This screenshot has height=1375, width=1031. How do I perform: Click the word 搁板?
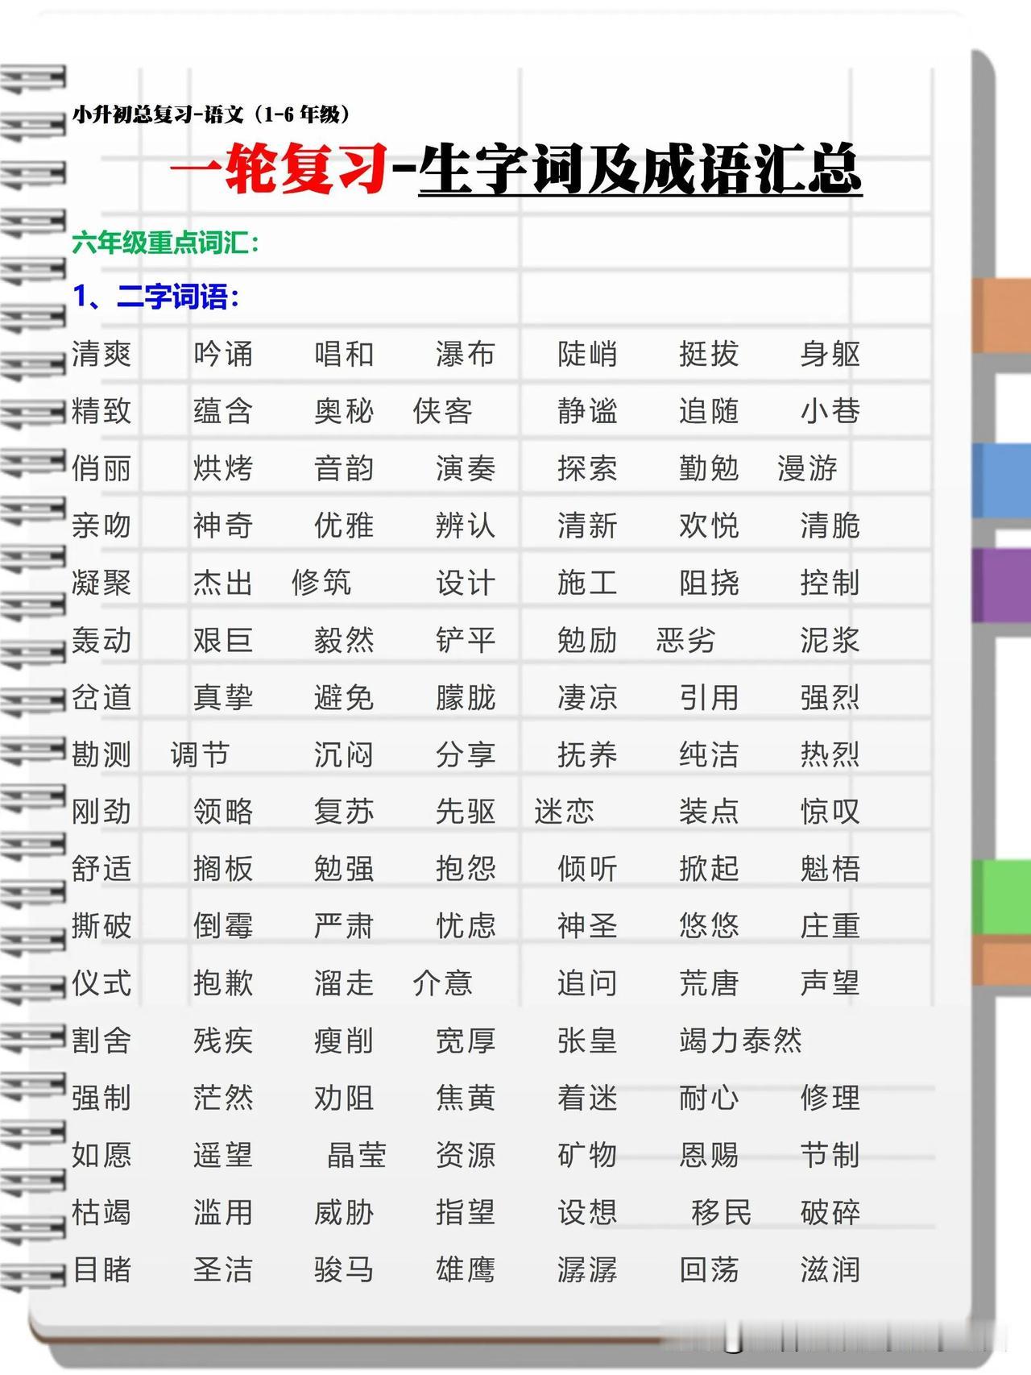coord(223,869)
